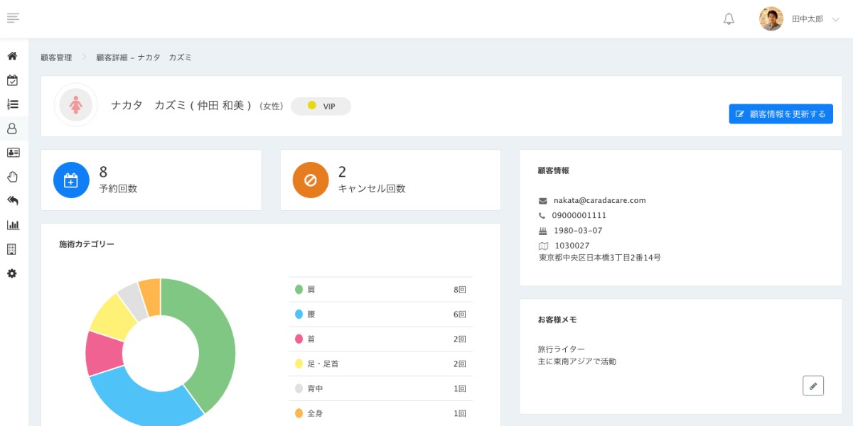Click the 顧客詳細 – ナカタ カズミ breadcrumb
The height and width of the screenshot is (426, 853).
point(144,58)
